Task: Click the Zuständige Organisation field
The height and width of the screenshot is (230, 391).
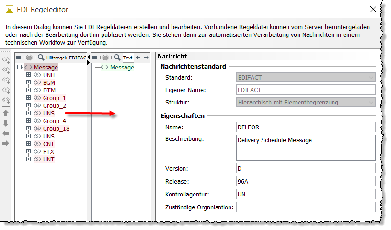Action: click(x=306, y=207)
